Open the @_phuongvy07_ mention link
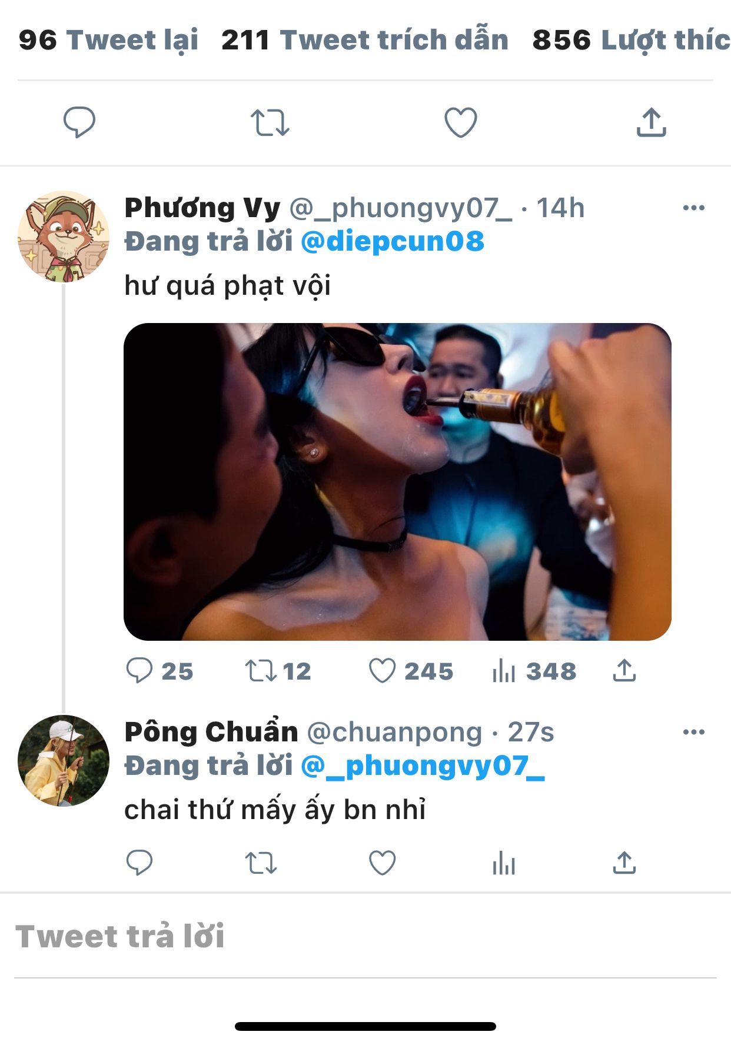 (423, 766)
